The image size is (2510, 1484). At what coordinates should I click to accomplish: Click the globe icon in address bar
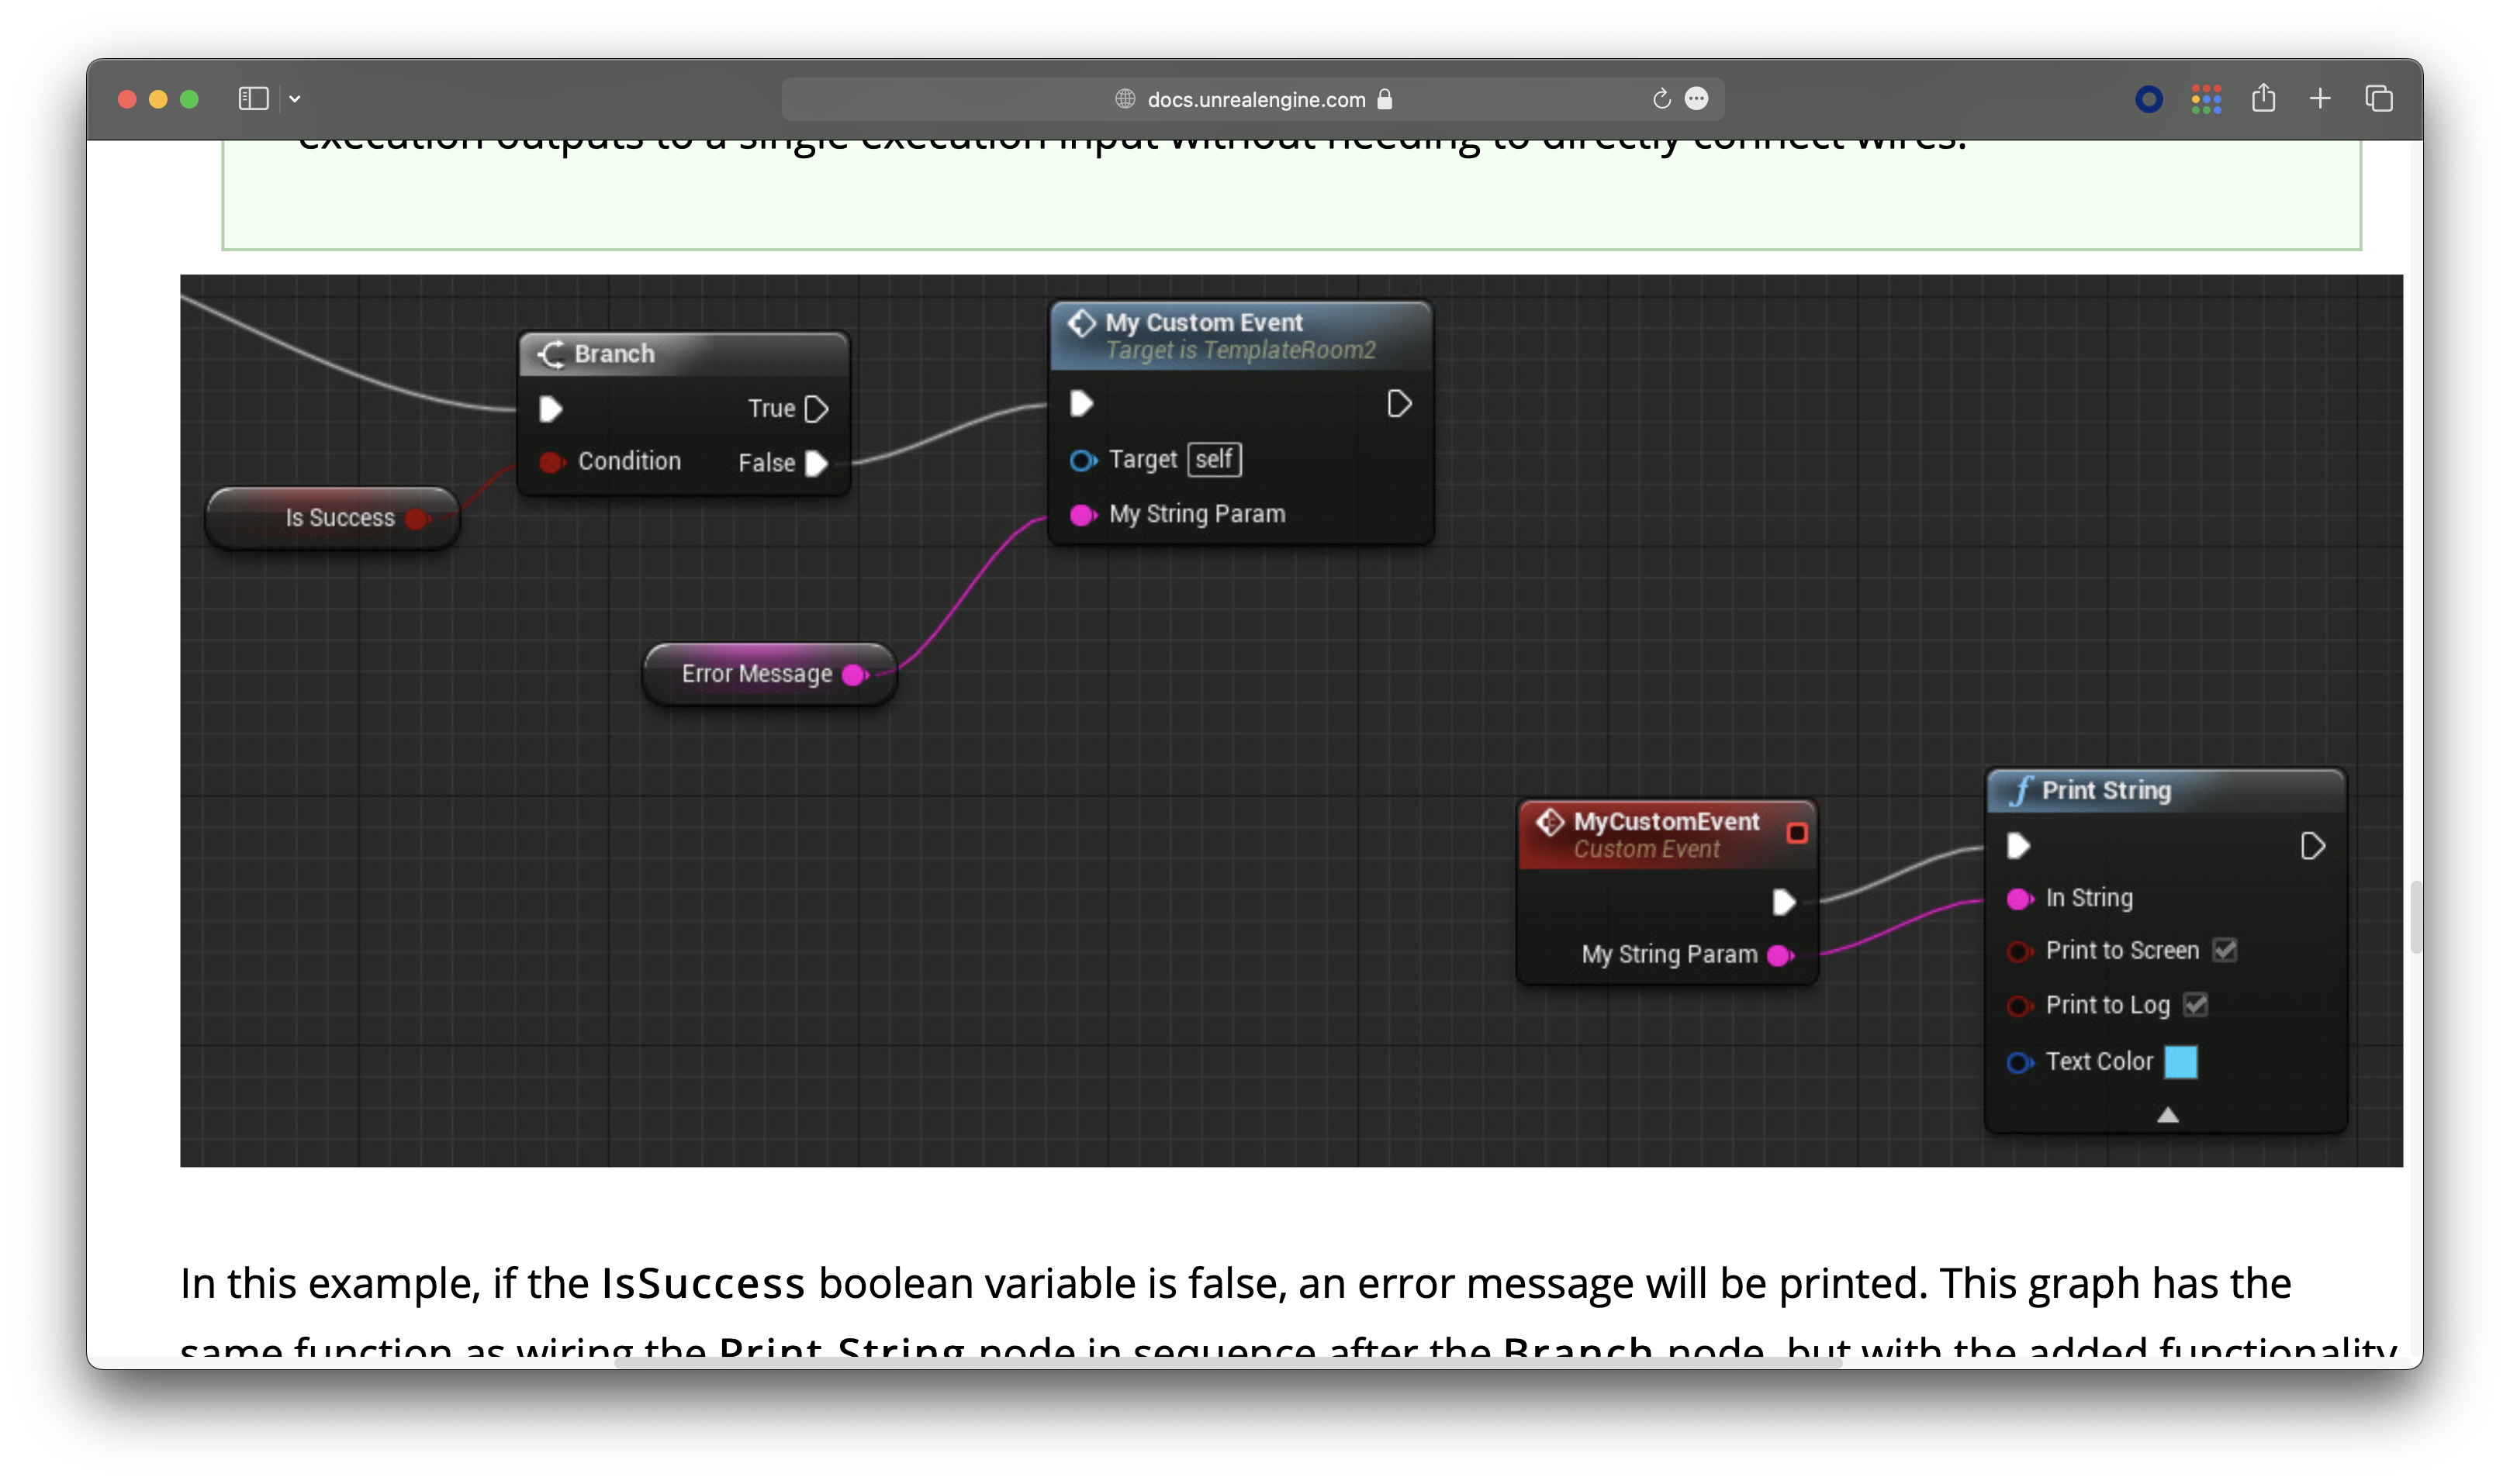[x=1125, y=99]
